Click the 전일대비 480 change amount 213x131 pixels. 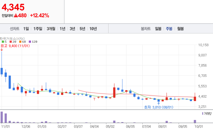pos(14,16)
